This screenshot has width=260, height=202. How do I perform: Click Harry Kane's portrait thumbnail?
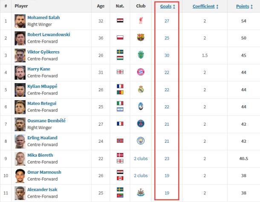[20, 72]
